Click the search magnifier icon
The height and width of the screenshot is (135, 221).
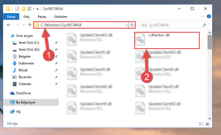(x=204, y=25)
